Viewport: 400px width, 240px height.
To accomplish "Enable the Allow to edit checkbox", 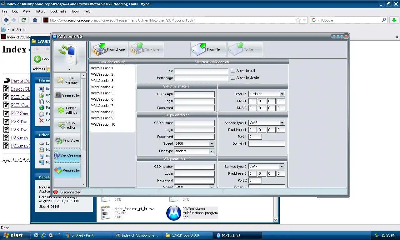I will (233, 71).
